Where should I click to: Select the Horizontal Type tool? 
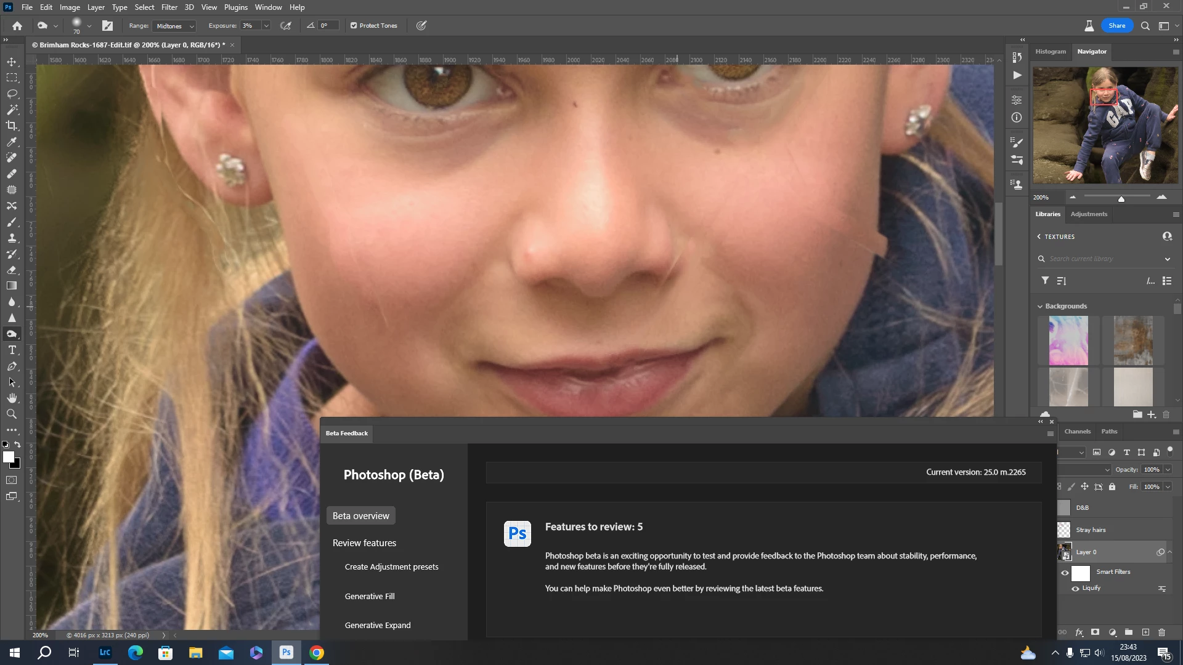tap(12, 350)
